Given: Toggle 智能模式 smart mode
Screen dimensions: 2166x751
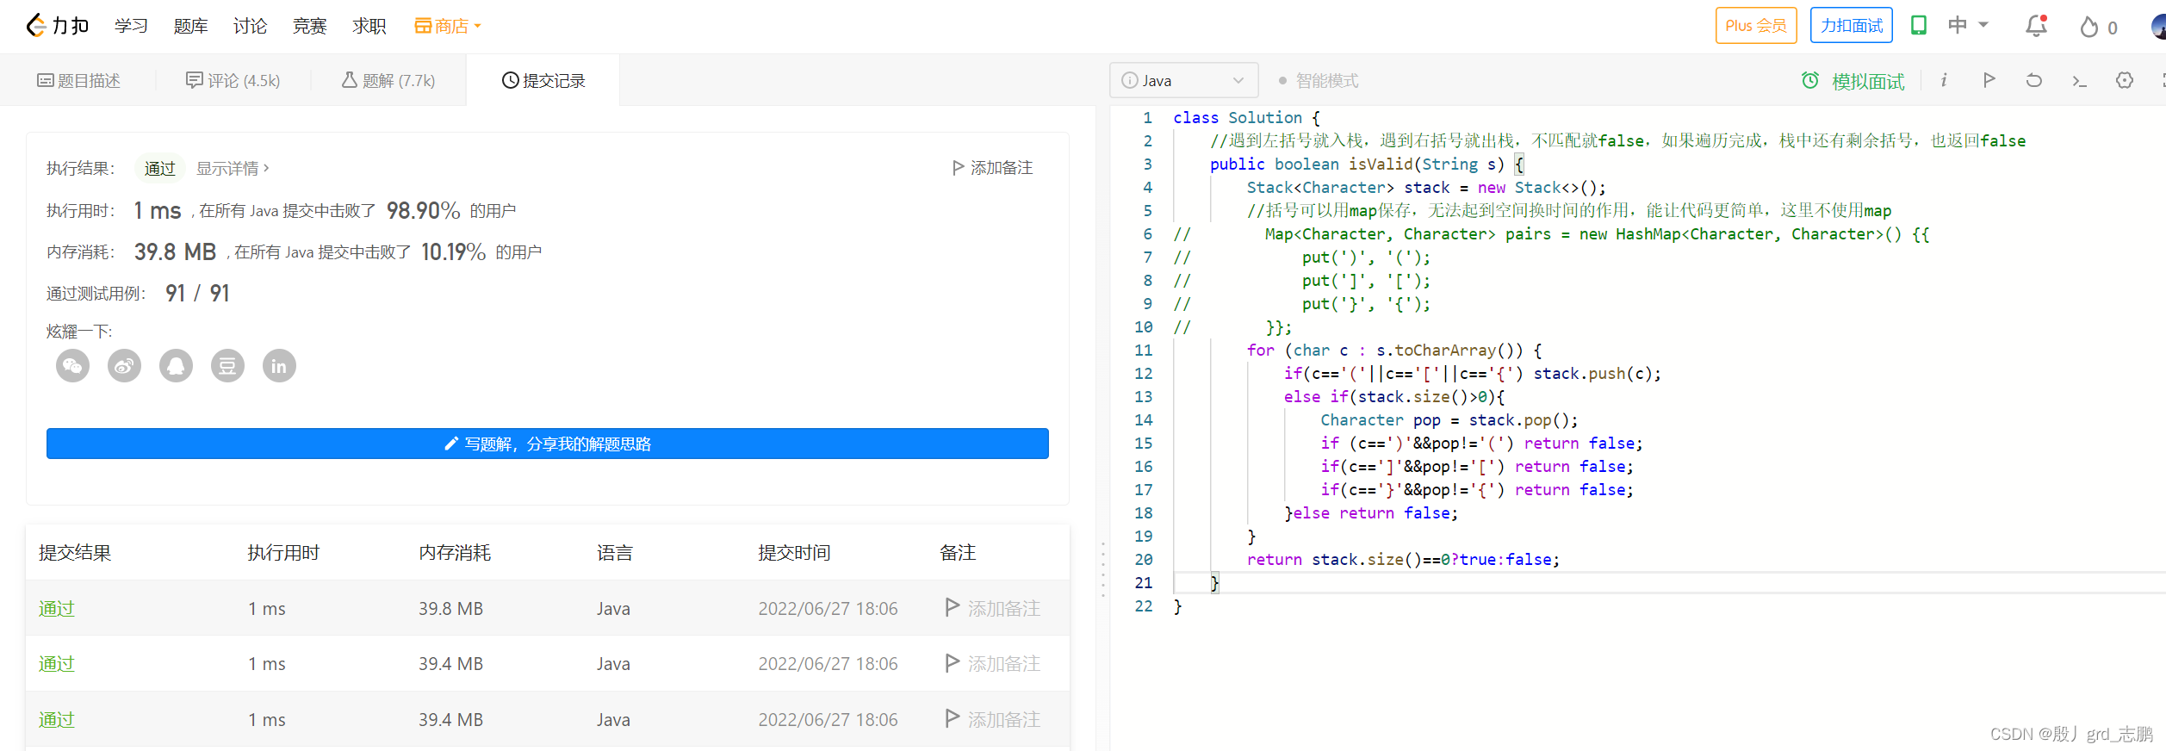Looking at the screenshot, I should tap(1319, 81).
